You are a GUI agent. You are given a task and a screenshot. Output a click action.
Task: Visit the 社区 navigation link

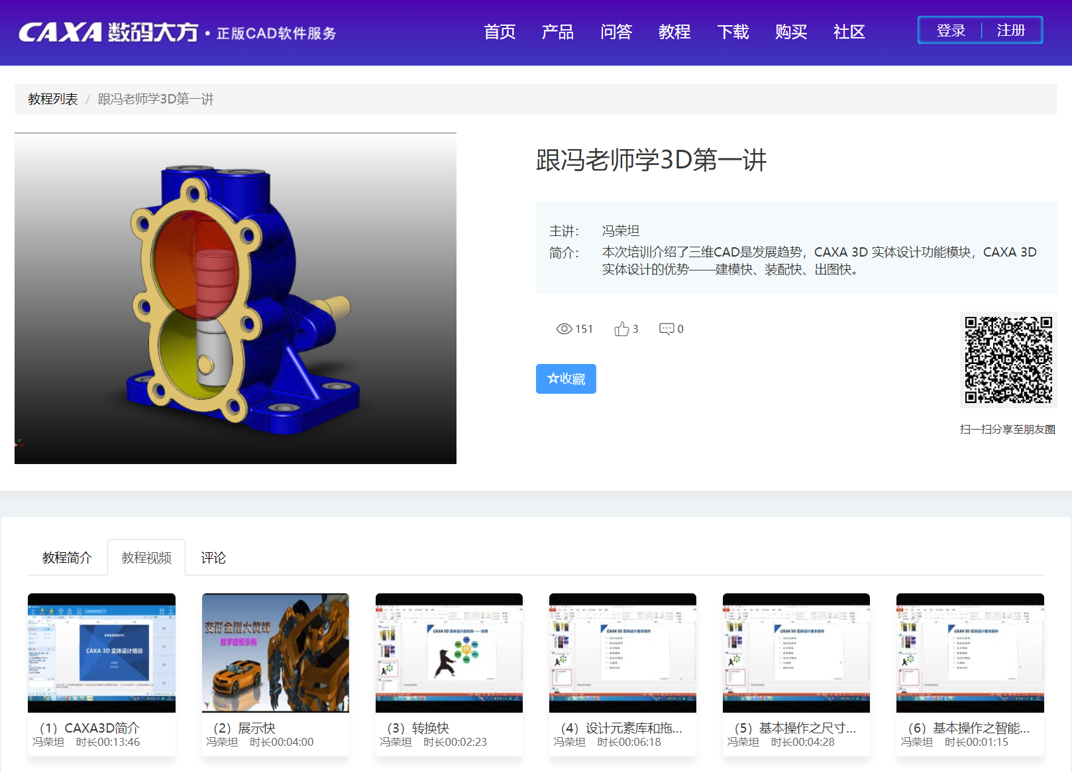tap(849, 32)
